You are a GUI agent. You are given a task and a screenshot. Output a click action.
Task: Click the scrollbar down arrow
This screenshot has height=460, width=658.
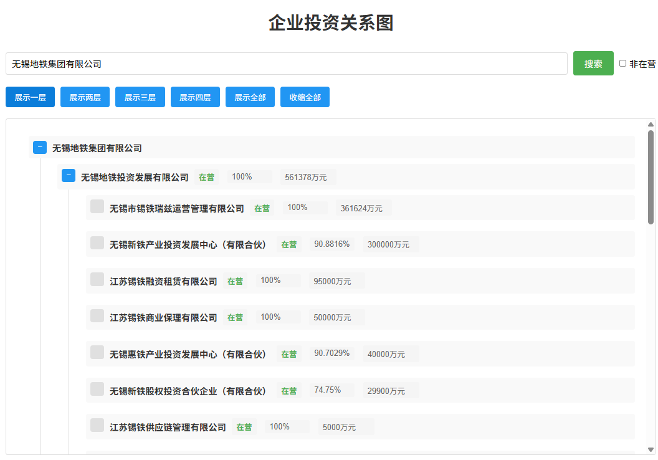(x=651, y=449)
